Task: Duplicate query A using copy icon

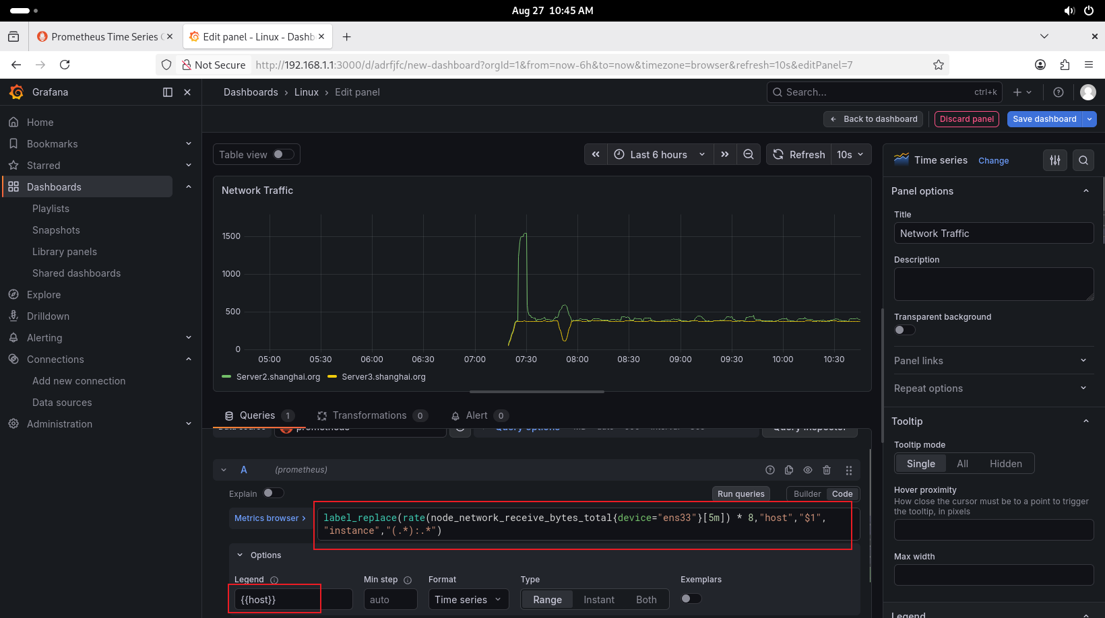Action: (789, 470)
